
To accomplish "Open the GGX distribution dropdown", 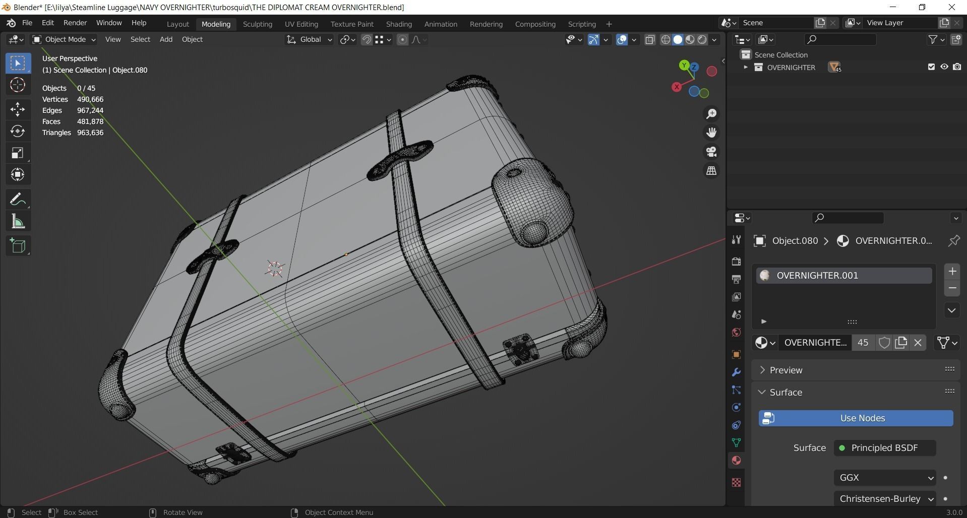I will pos(885,477).
